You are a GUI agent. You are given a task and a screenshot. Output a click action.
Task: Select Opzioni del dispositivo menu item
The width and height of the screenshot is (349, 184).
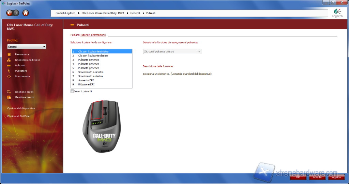21,108
